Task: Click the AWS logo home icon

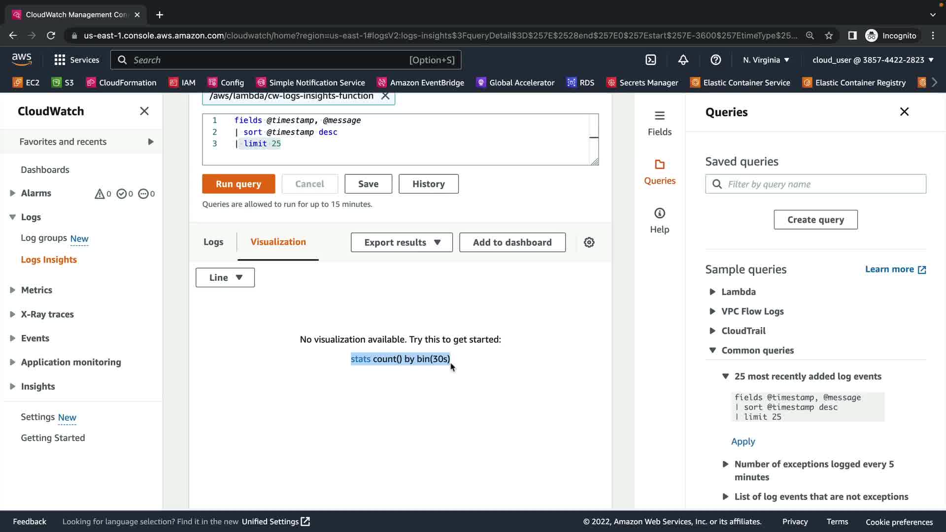Action: point(22,60)
